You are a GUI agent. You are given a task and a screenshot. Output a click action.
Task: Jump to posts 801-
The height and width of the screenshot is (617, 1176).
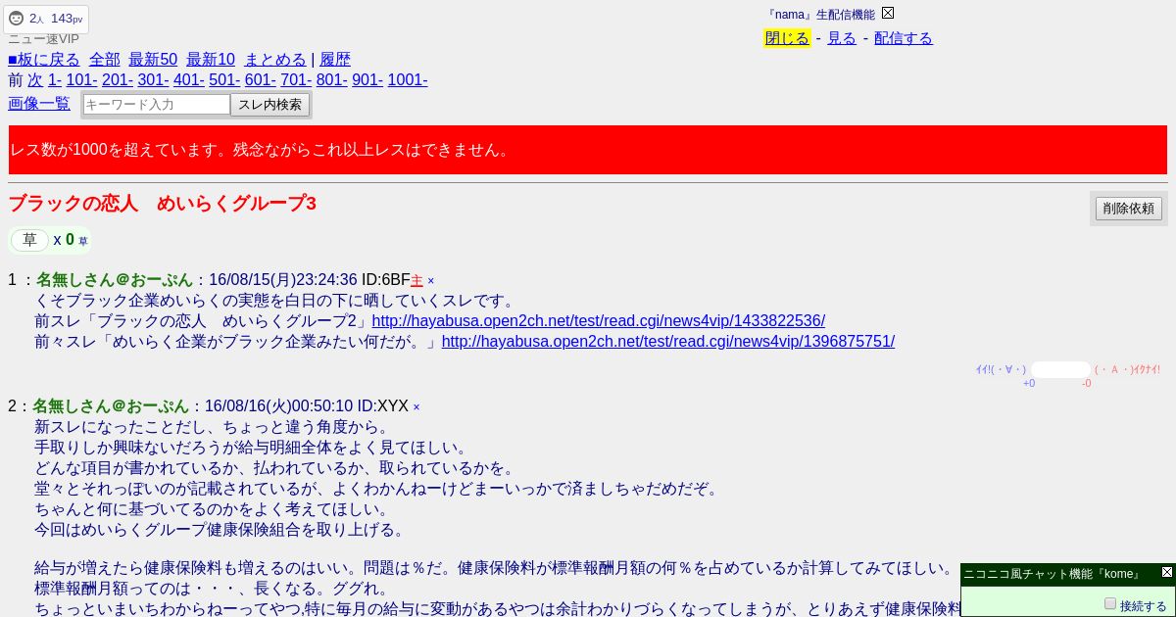pyautogui.click(x=332, y=80)
